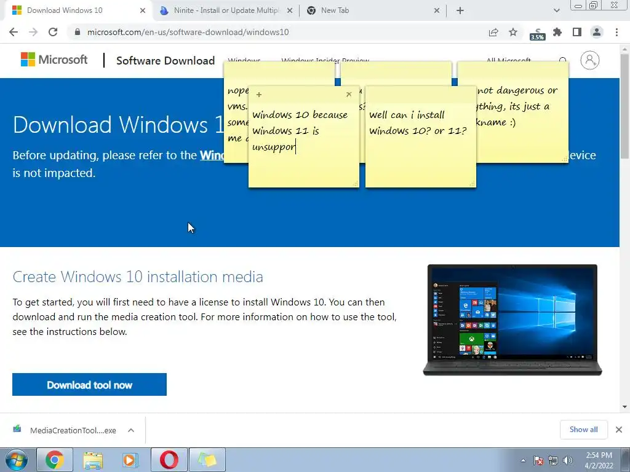The width and height of the screenshot is (630, 472).
Task: Show hidden tray icons arrow
Action: pos(523,460)
